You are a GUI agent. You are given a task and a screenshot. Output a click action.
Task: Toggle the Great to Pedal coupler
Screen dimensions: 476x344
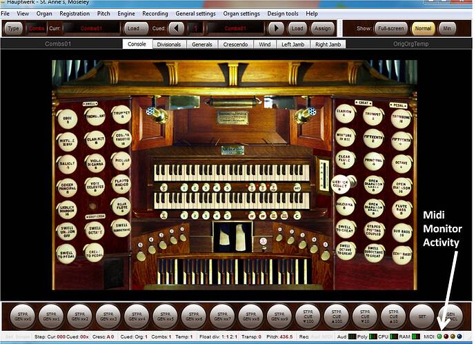94,252
